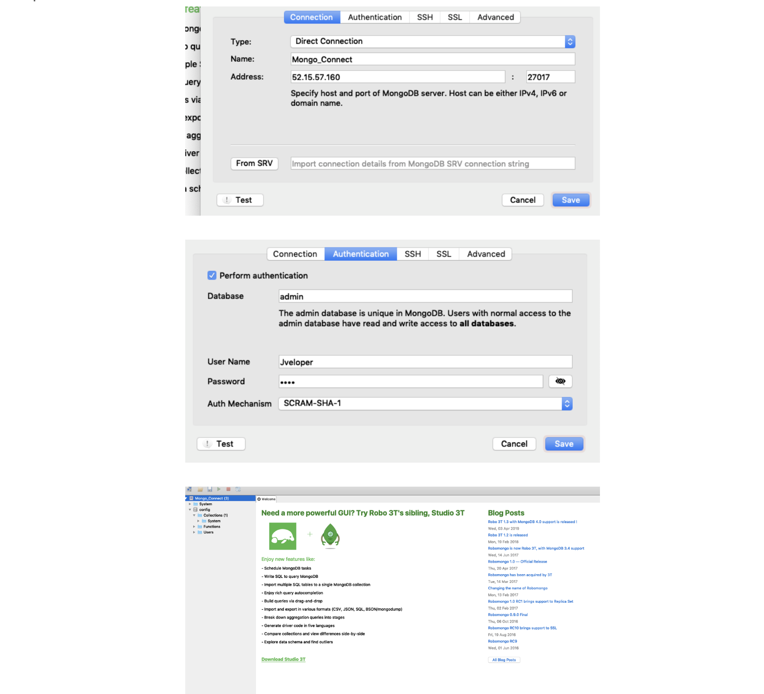Click the Rotate toolbar icon after Stop
764x694 pixels.
(x=238, y=489)
